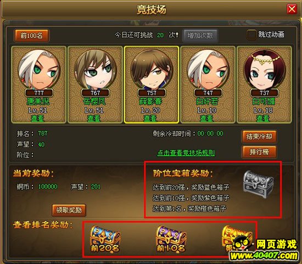This screenshot has width=302, height=264.
Task: Click the 增加次数 add attempts button
Action: [x=200, y=36]
